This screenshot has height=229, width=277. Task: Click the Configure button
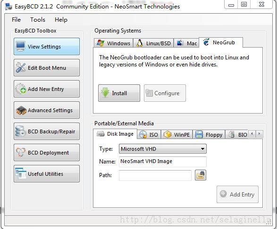tap(165, 93)
